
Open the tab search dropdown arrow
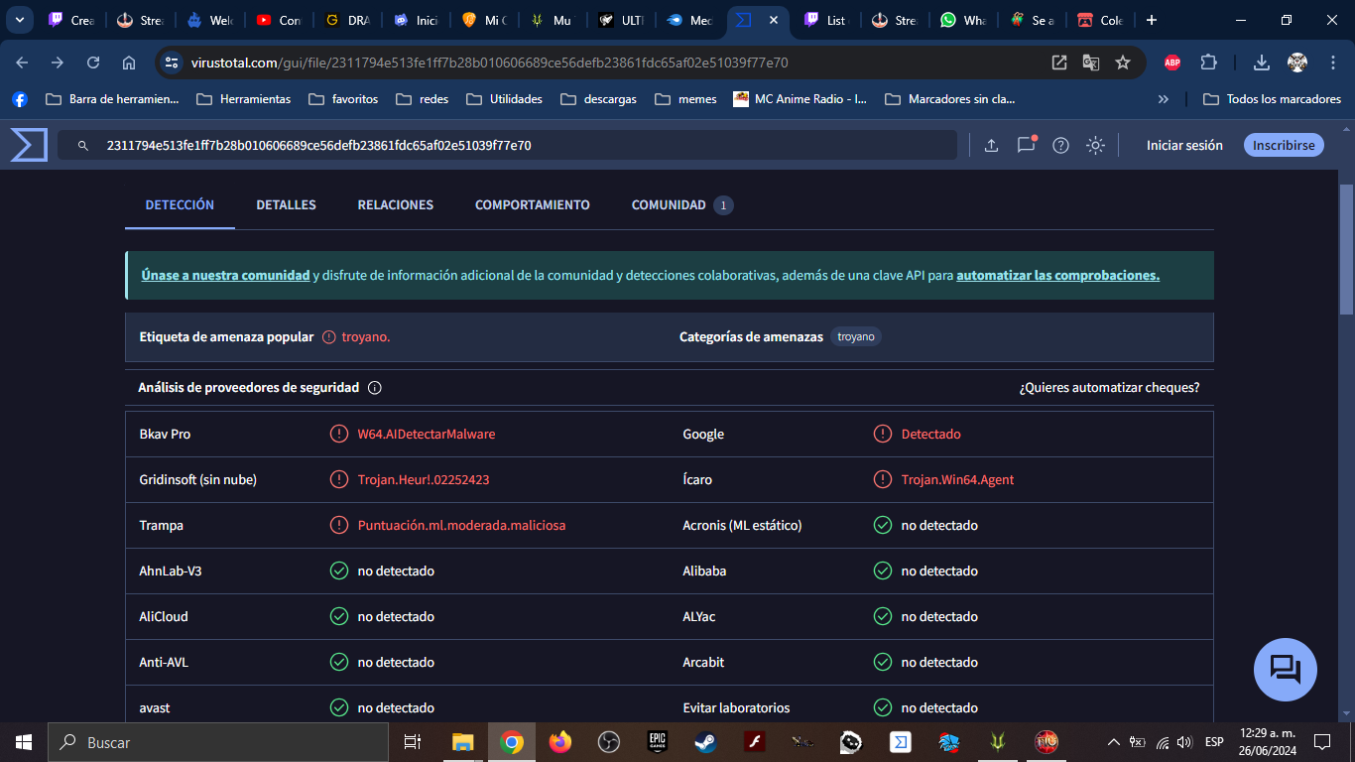click(19, 20)
